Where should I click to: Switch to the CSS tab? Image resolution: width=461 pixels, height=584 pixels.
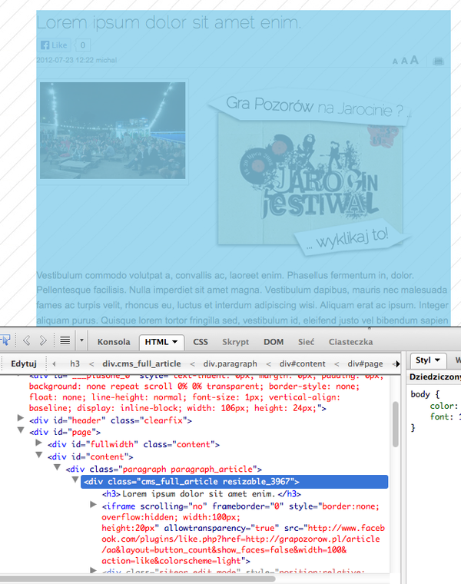point(201,341)
